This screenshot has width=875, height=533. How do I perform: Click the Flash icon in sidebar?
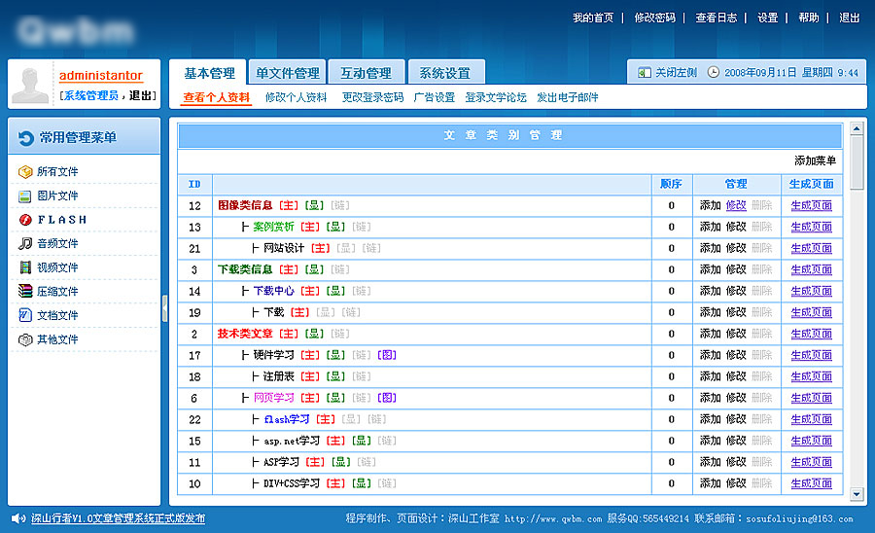[25, 220]
